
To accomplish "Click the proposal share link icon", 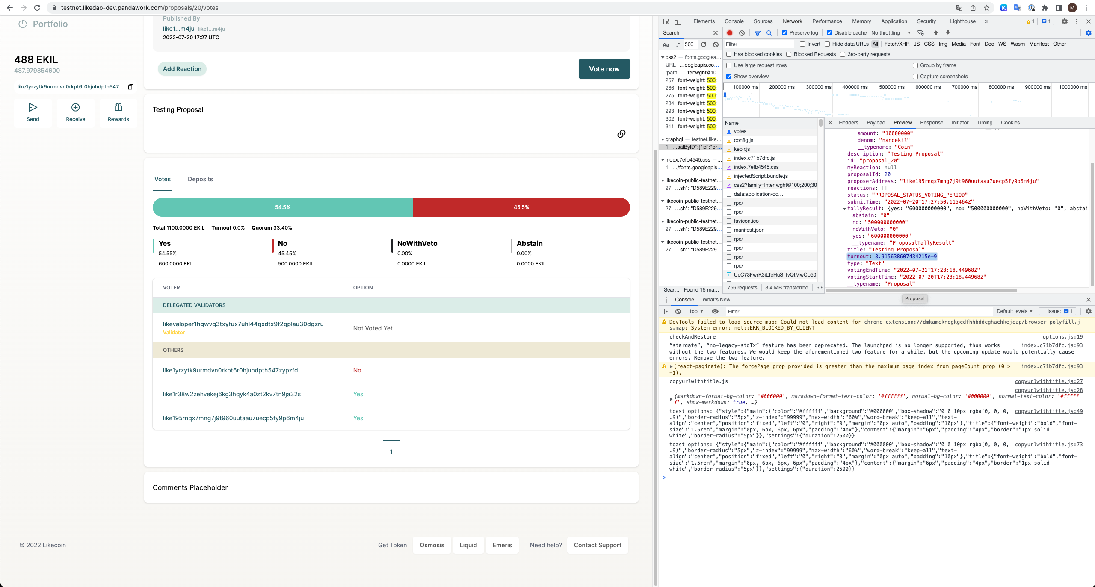I will (x=621, y=134).
